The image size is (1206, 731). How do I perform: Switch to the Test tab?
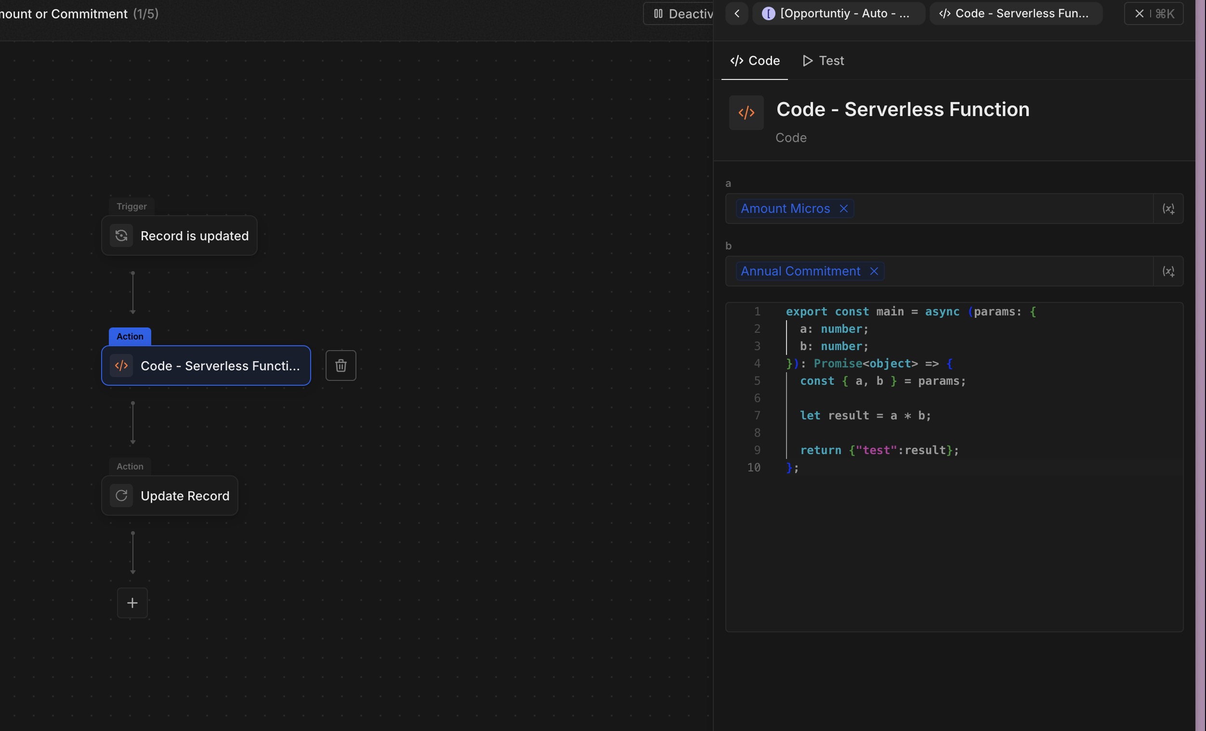tap(823, 61)
